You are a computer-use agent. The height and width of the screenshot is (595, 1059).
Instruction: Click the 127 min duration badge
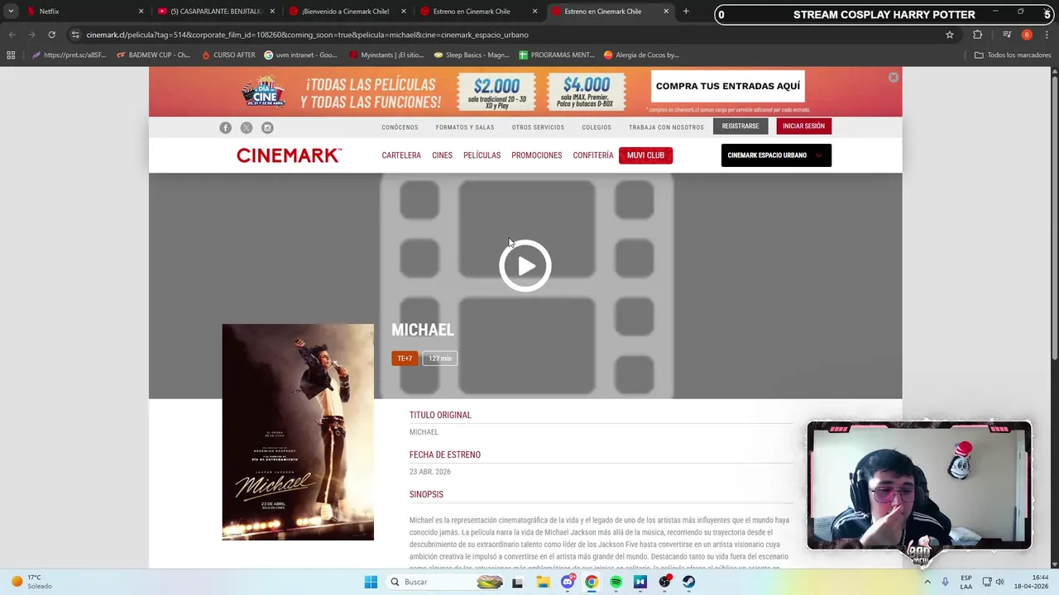(440, 359)
